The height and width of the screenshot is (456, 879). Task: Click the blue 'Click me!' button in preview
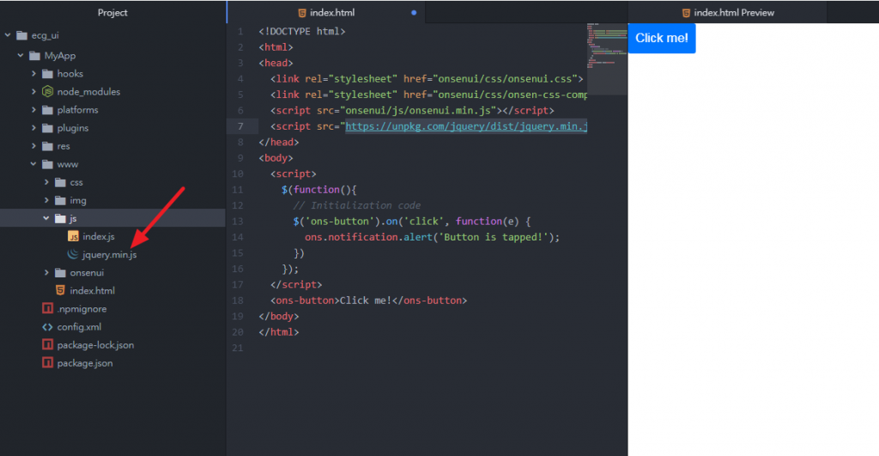662,38
